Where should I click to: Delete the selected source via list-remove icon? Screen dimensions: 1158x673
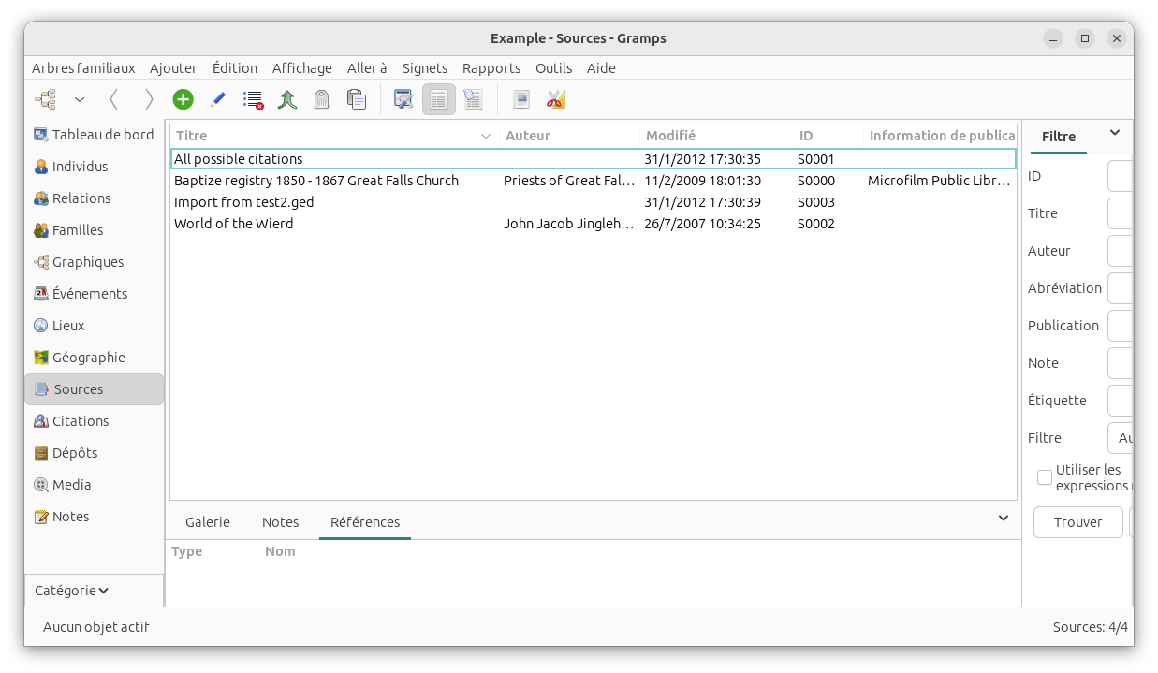click(253, 99)
